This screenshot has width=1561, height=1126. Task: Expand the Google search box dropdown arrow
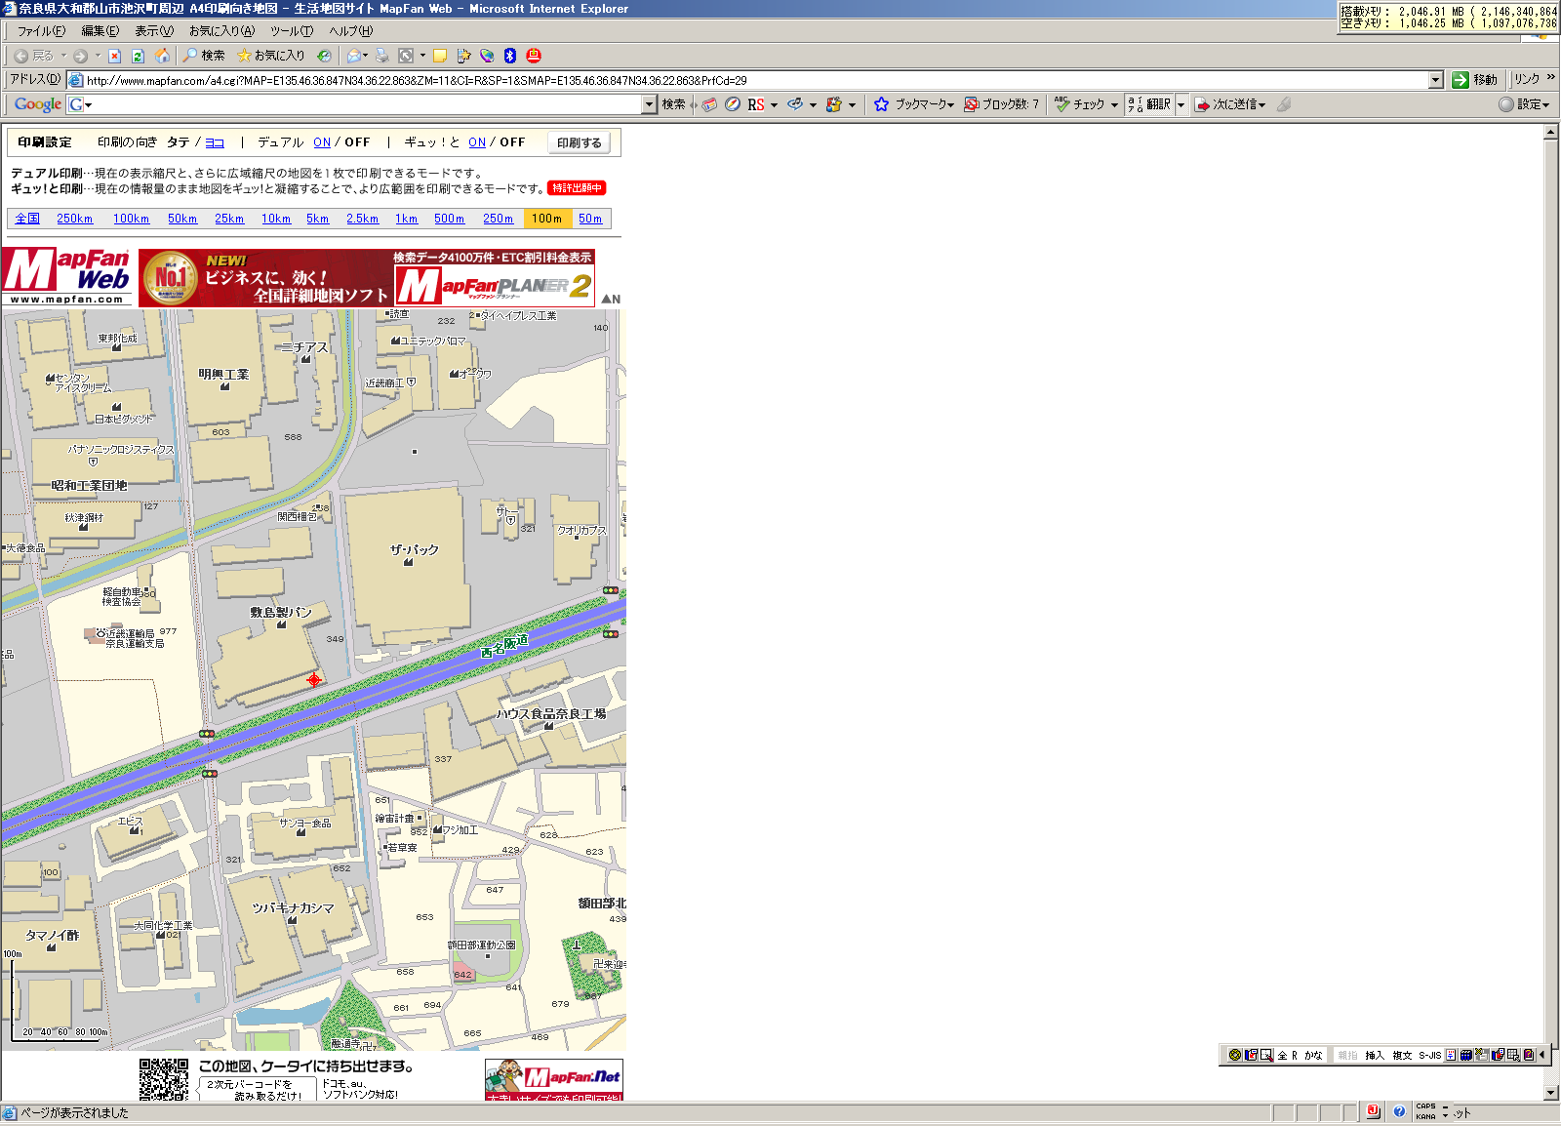tap(649, 104)
